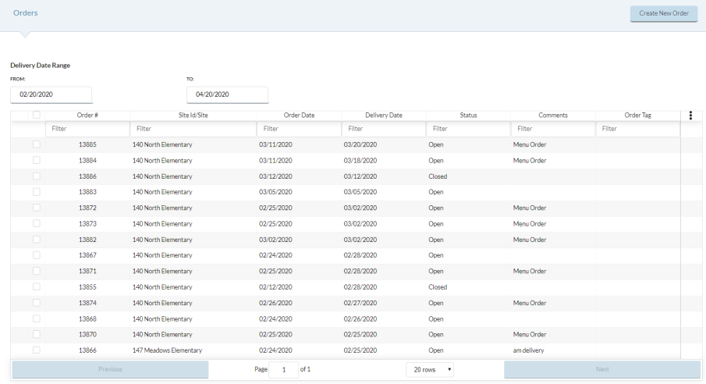Click the Next page button

[602, 369]
